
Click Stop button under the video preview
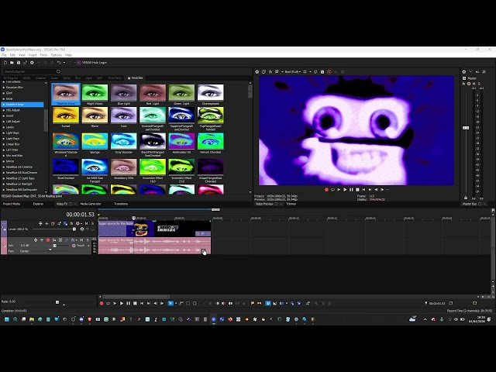[357, 190]
